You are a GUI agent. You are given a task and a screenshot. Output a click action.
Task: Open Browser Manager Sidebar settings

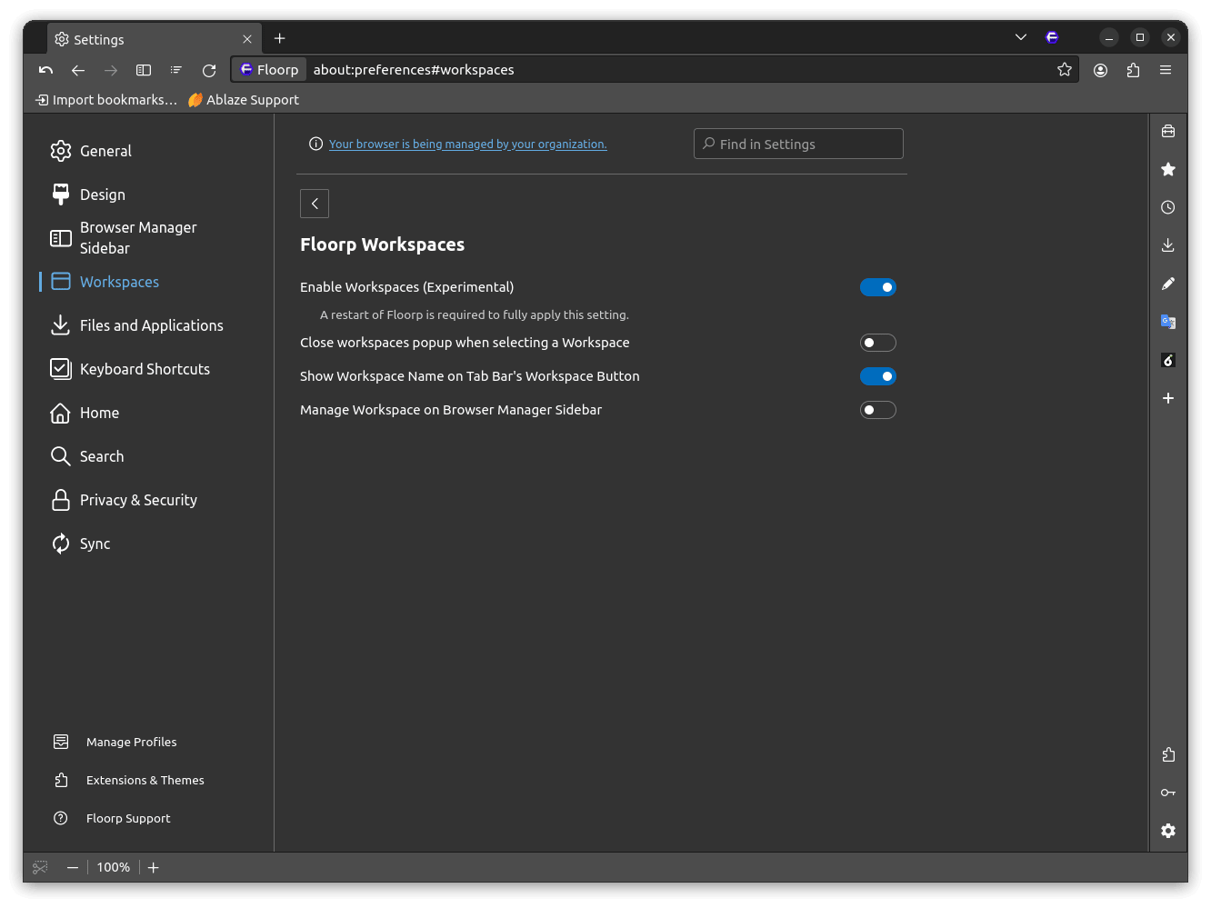(150, 238)
